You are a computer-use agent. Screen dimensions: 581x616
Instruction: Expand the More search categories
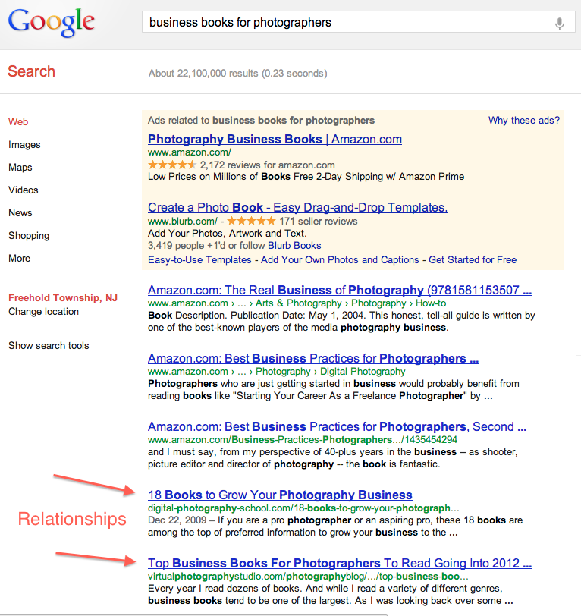(x=20, y=259)
